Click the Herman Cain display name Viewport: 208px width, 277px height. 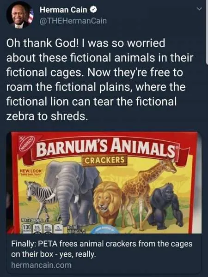tap(63, 10)
